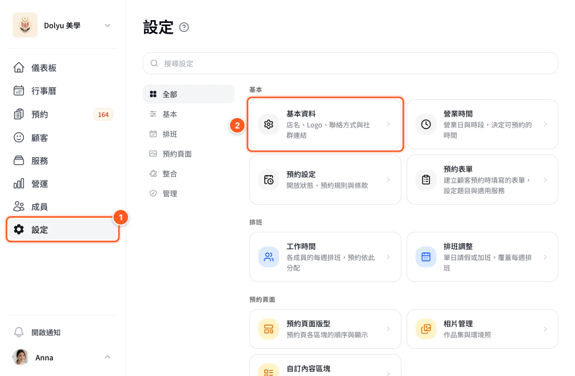Click the 自訂內容區塊 list icon
Screen dimensions: 575x376
point(269,371)
